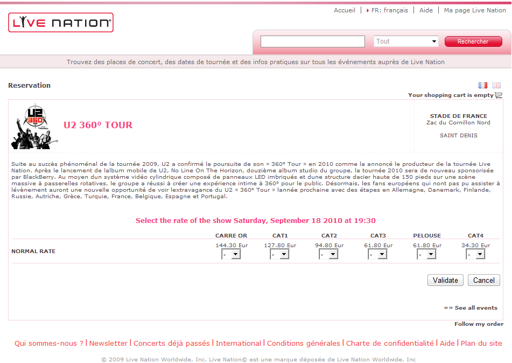Screen dimensions: 512x363
Task: Open Charte de confidentialité footer link
Action: pyautogui.click(x=390, y=344)
